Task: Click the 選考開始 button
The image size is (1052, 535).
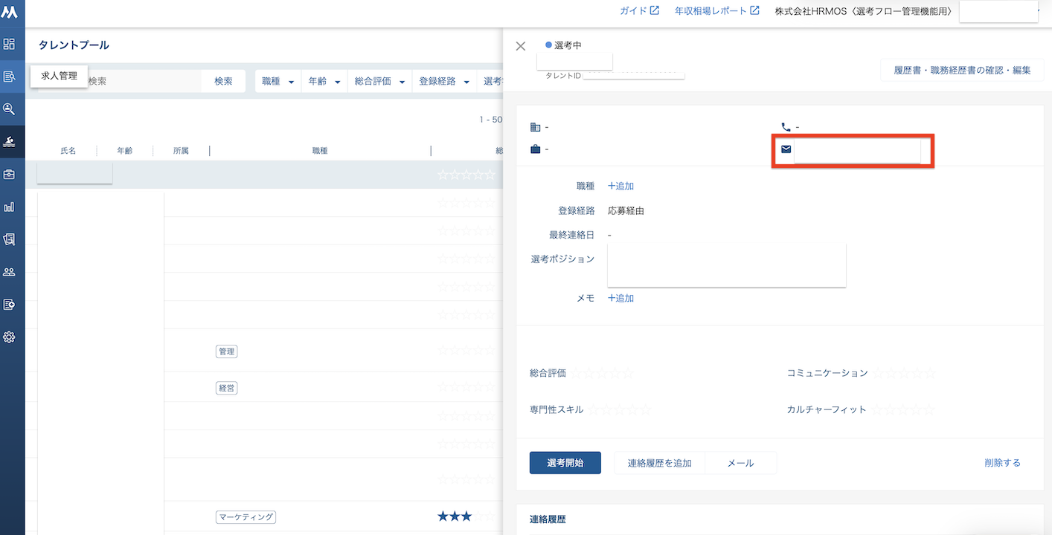Action: click(x=565, y=463)
